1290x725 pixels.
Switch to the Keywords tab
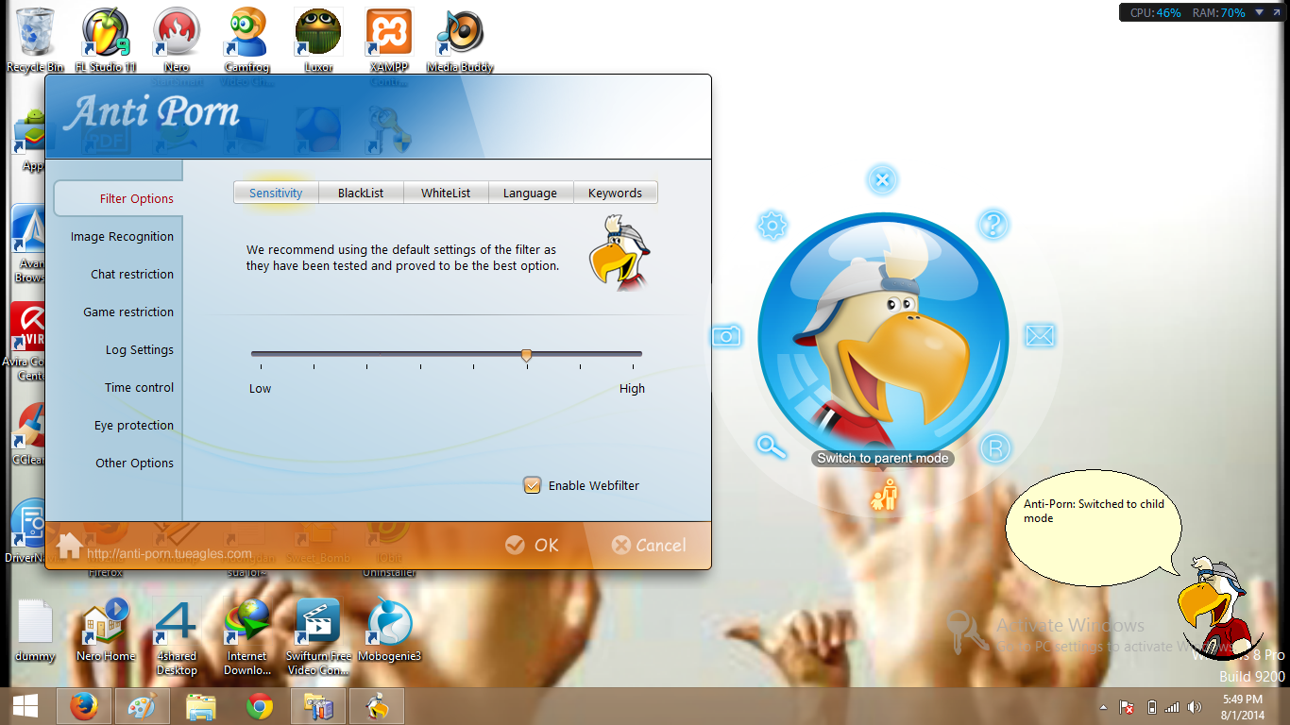pos(615,193)
